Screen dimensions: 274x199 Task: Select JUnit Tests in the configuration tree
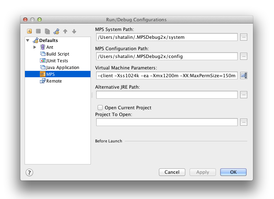[x=57, y=61]
